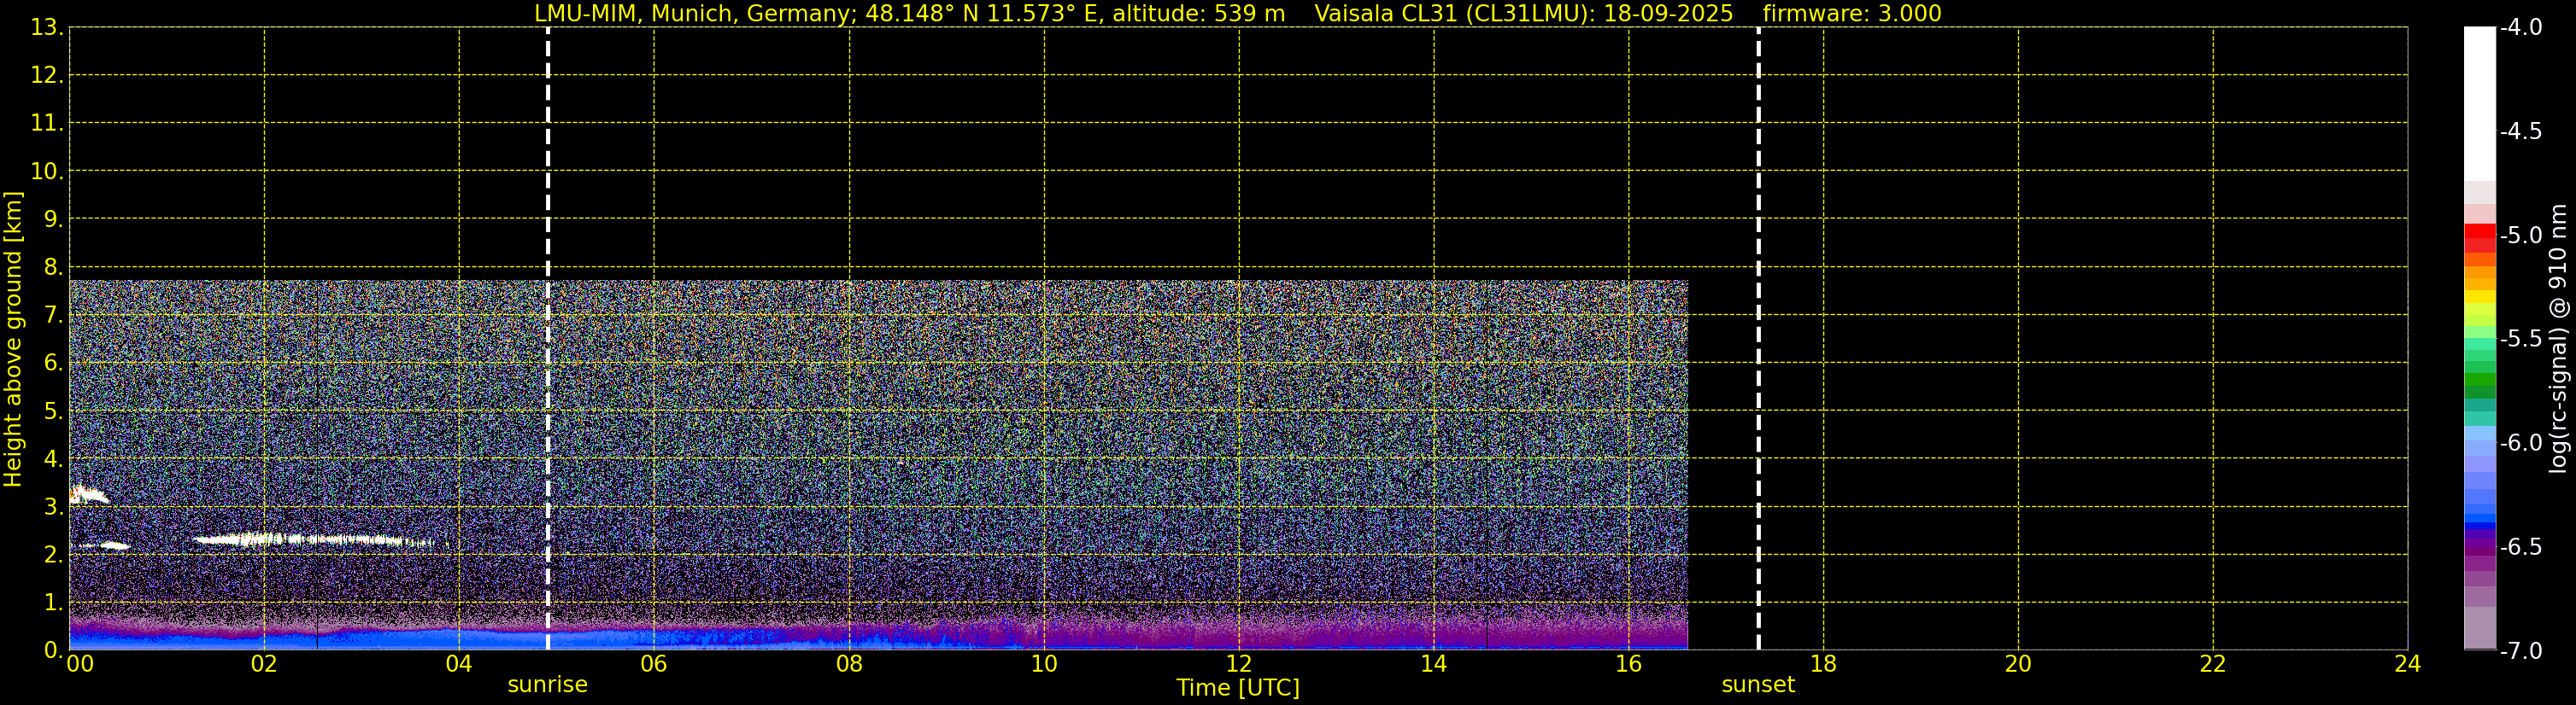Click the time-axis tick label '24'
The height and width of the screenshot is (705, 2576).
[2408, 664]
